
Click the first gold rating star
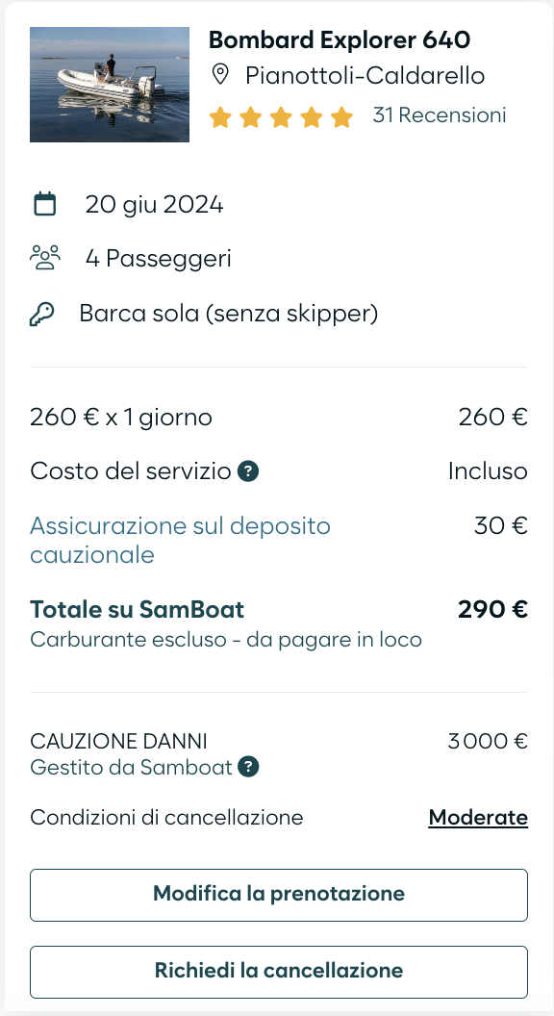tap(220, 118)
